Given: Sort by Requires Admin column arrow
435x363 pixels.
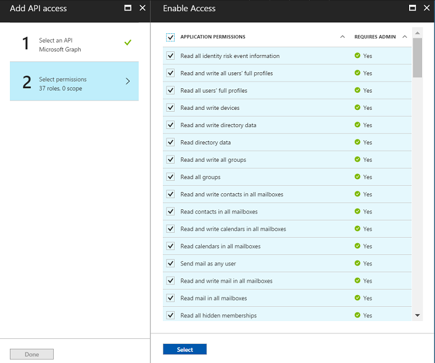Looking at the screenshot, I should pos(404,37).
